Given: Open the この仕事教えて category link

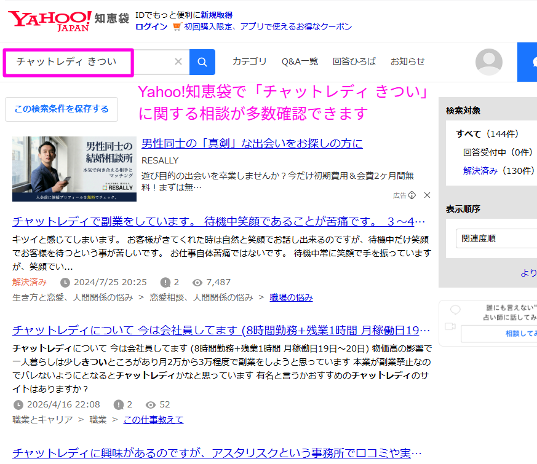Looking at the screenshot, I should tap(153, 420).
